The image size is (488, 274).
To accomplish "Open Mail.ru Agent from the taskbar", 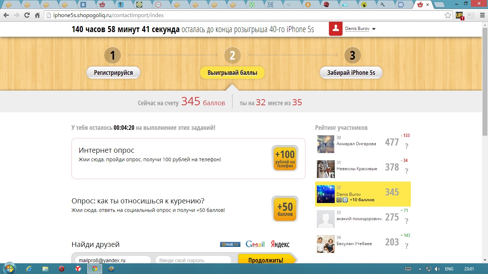I will coord(111,269).
